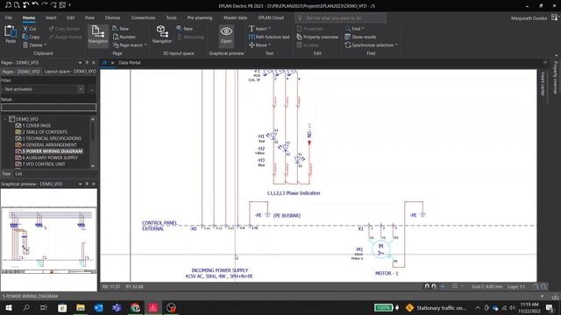Click the graphical preview thumbnail
Viewport: 561px width, 315px height.
49,241
